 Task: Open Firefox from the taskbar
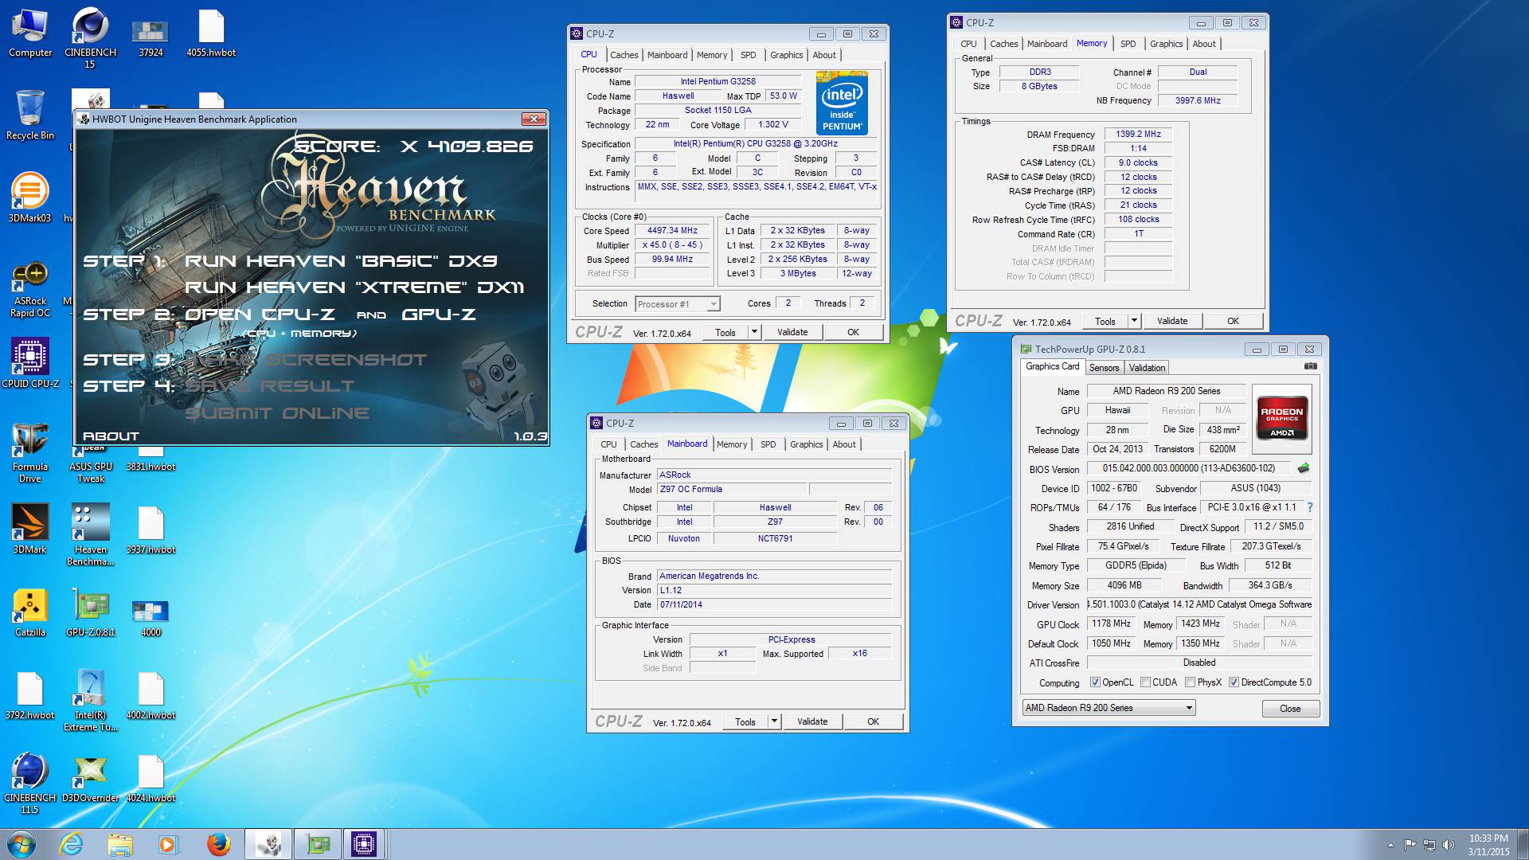[x=218, y=844]
